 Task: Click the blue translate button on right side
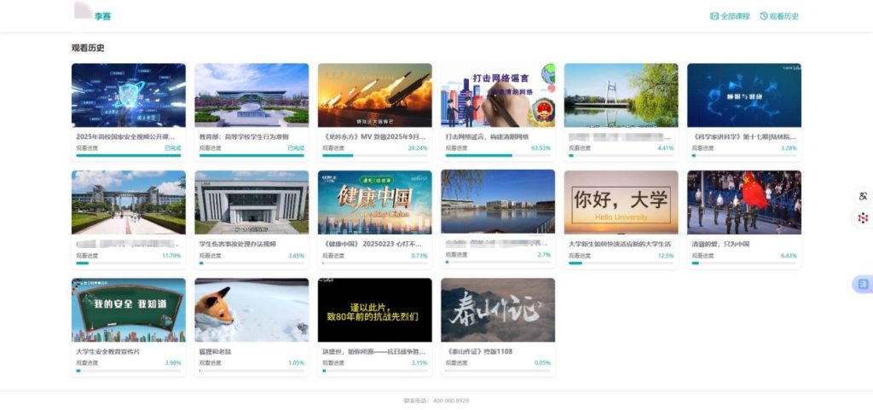point(862,284)
